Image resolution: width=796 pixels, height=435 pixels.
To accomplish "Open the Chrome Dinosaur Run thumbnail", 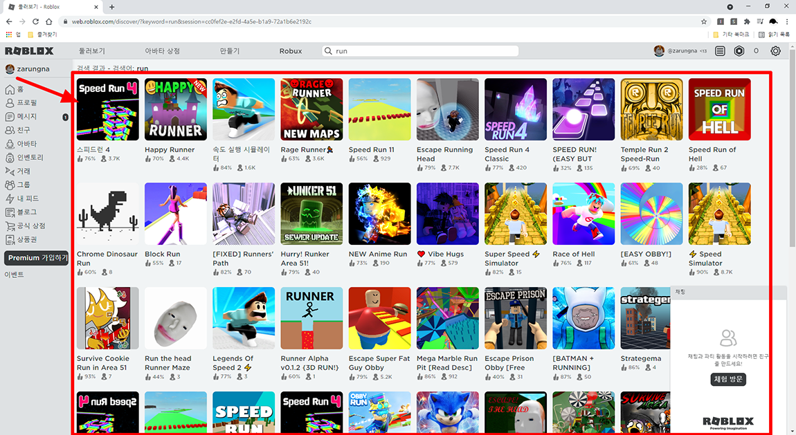I will tap(107, 214).
